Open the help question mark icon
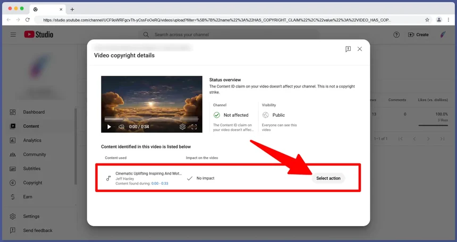The height and width of the screenshot is (242, 457). [x=396, y=34]
